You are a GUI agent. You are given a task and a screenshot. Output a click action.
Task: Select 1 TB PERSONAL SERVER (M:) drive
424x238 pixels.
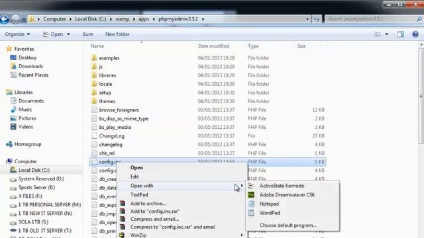(x=50, y=204)
